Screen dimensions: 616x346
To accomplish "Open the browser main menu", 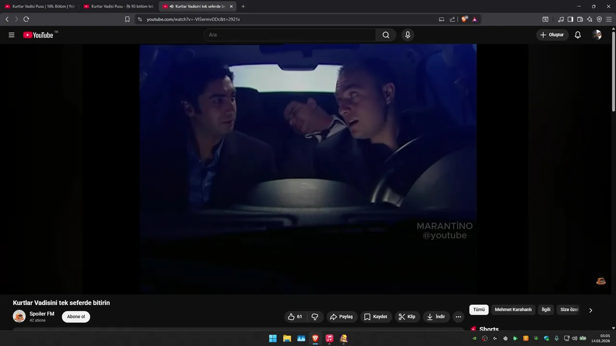I will pos(609,19).
